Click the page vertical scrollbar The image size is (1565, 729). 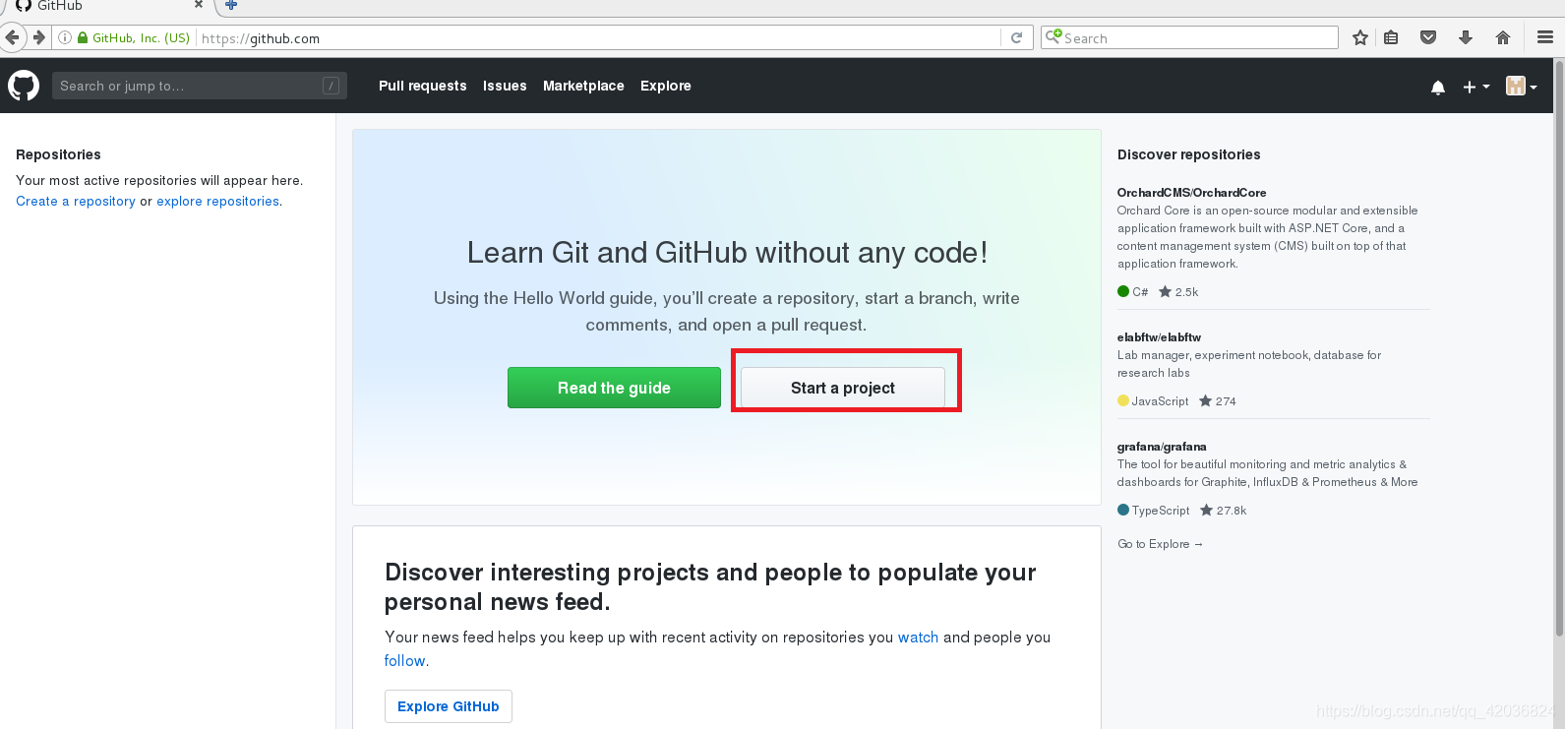tap(1558, 349)
